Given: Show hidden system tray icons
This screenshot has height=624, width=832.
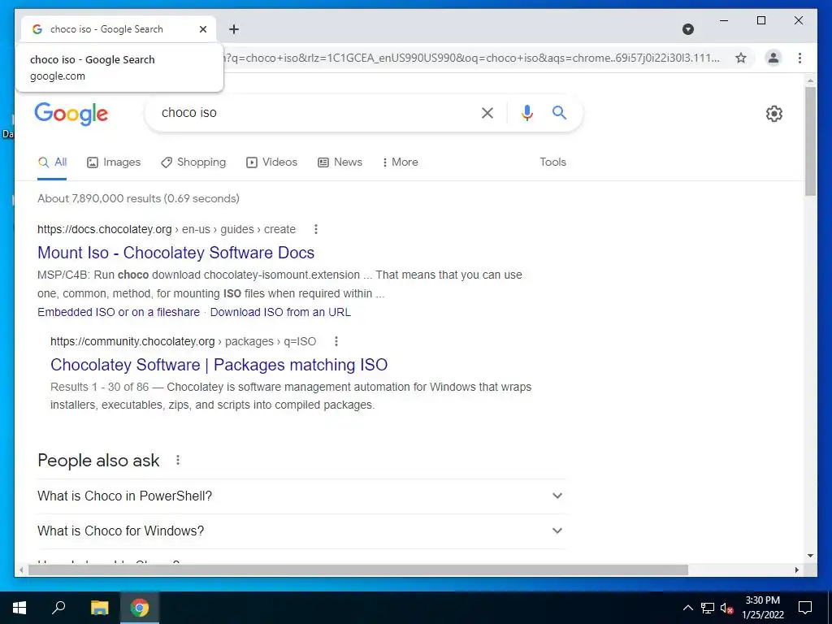Looking at the screenshot, I should point(687,608).
